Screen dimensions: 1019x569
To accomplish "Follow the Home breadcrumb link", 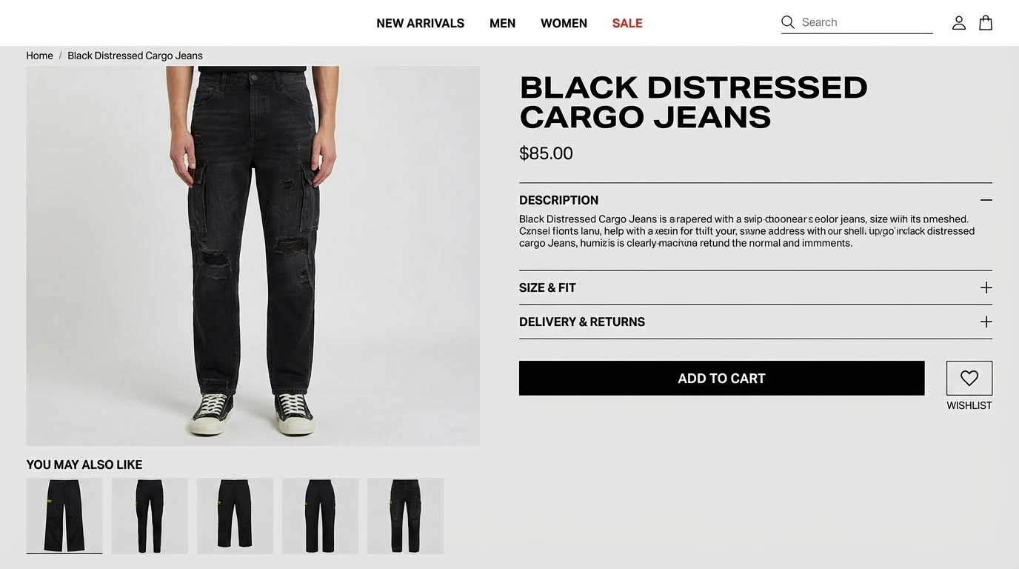I will pyautogui.click(x=39, y=56).
